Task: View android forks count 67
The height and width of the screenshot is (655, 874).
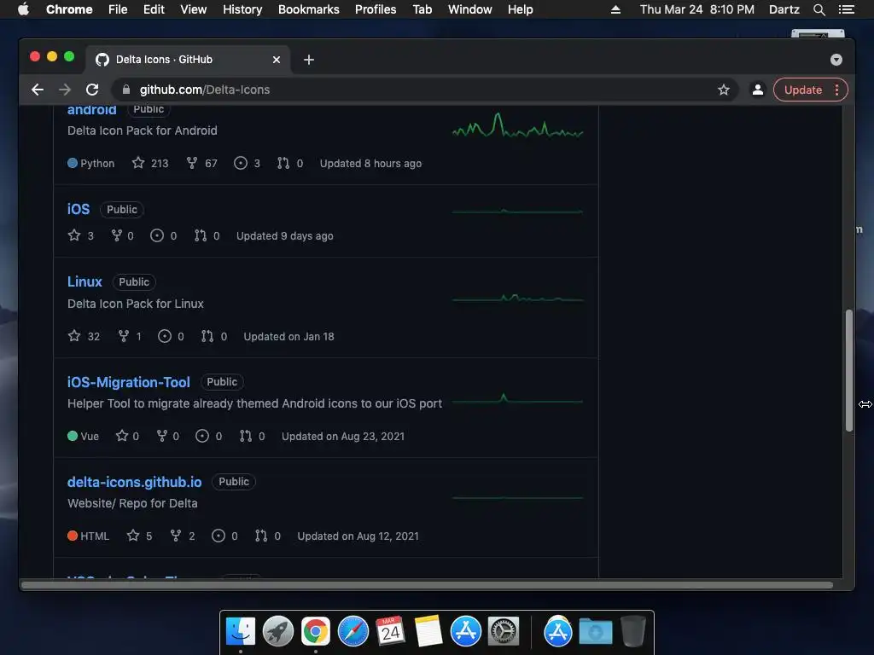Action: coord(201,163)
